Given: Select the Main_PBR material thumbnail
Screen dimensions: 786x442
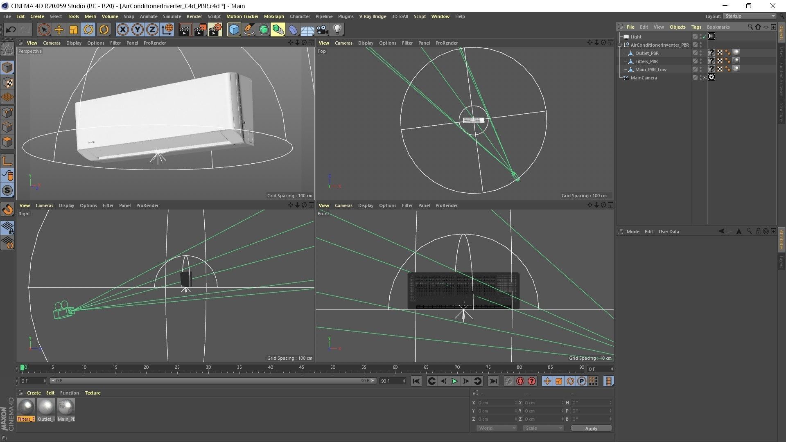Looking at the screenshot, I should 66,408.
